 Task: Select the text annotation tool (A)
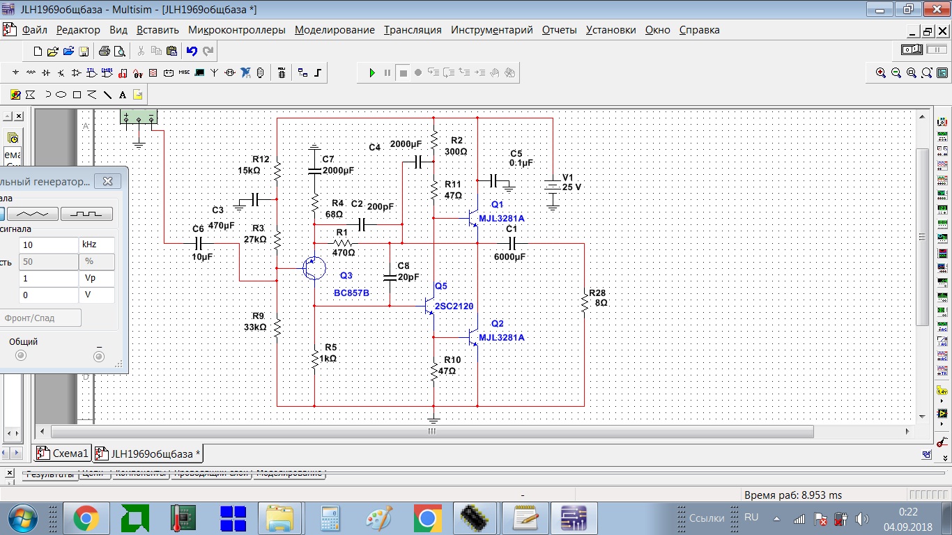point(123,95)
